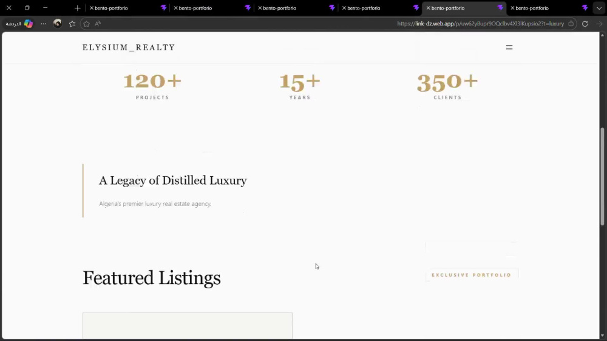Click the Algeria's premier luxury agency text
607x341 pixels.
click(155, 204)
